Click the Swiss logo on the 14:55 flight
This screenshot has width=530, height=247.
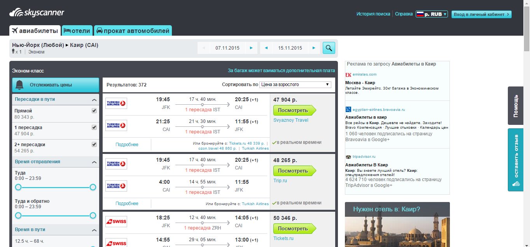coord(116,243)
